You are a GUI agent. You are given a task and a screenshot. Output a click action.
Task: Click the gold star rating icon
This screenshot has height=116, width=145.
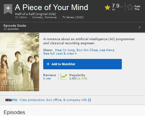tap(107, 8)
